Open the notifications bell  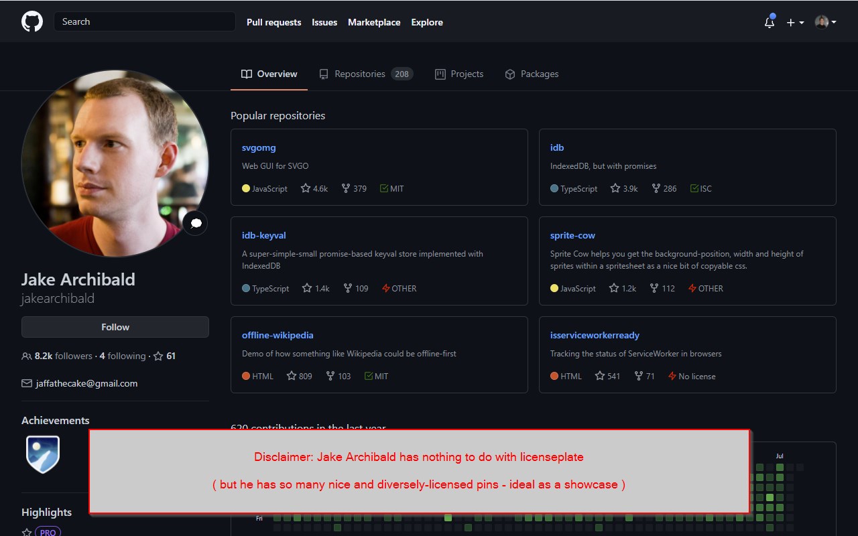[x=770, y=21]
